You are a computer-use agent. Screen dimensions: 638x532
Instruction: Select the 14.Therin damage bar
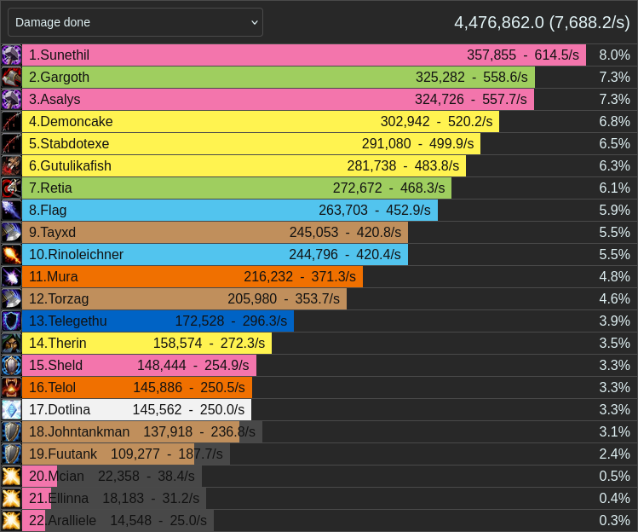pos(147,343)
